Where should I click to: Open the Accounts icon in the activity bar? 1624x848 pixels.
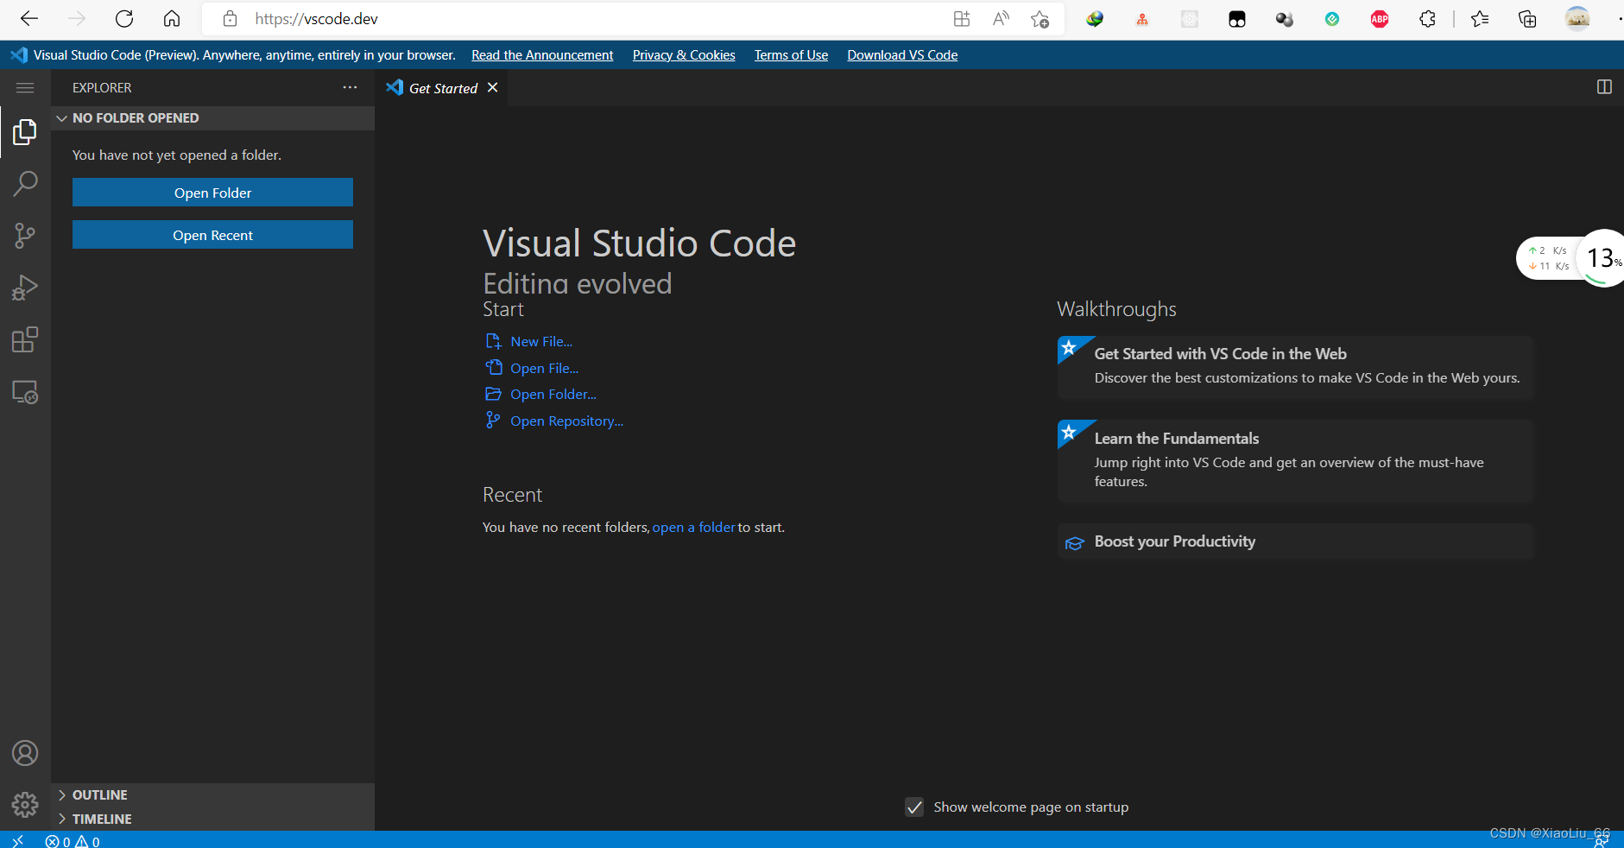25,752
